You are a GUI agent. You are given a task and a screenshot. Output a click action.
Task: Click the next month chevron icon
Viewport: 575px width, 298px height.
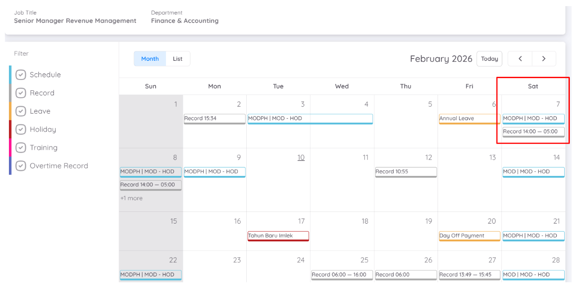[x=544, y=58]
